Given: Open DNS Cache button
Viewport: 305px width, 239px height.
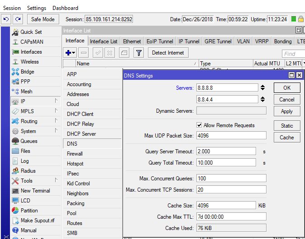Looking at the screenshot, I should pyautogui.click(x=287, y=138).
